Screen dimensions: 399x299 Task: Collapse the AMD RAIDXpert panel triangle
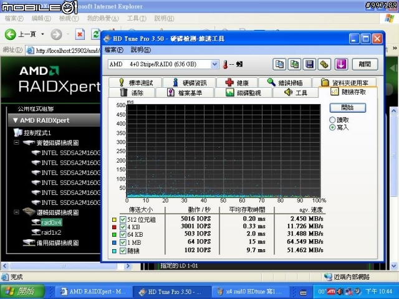pos(15,120)
